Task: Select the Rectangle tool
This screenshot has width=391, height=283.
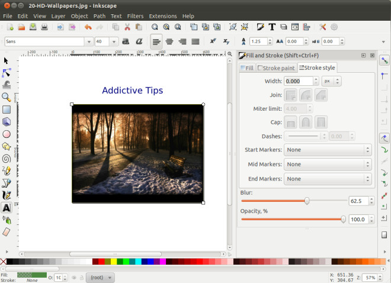Action: coord(7,110)
